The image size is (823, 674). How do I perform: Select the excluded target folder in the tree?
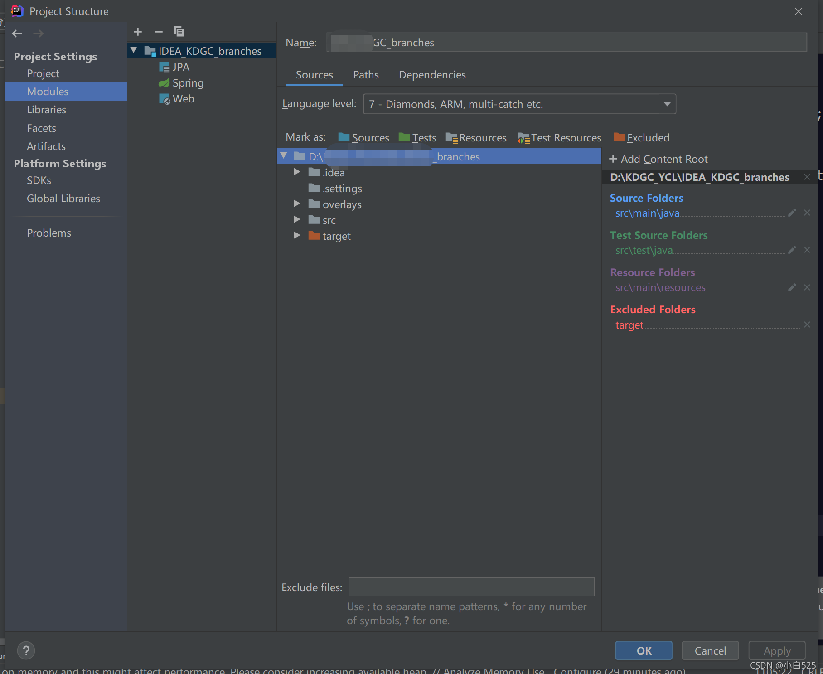click(x=329, y=236)
